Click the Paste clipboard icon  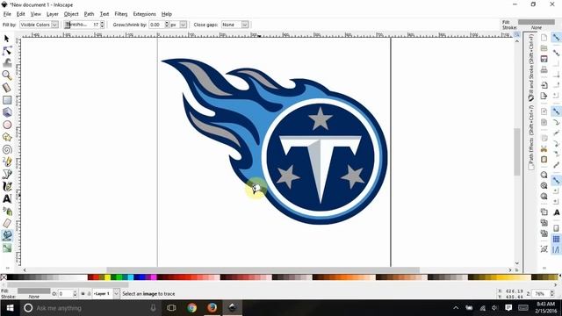click(544, 160)
